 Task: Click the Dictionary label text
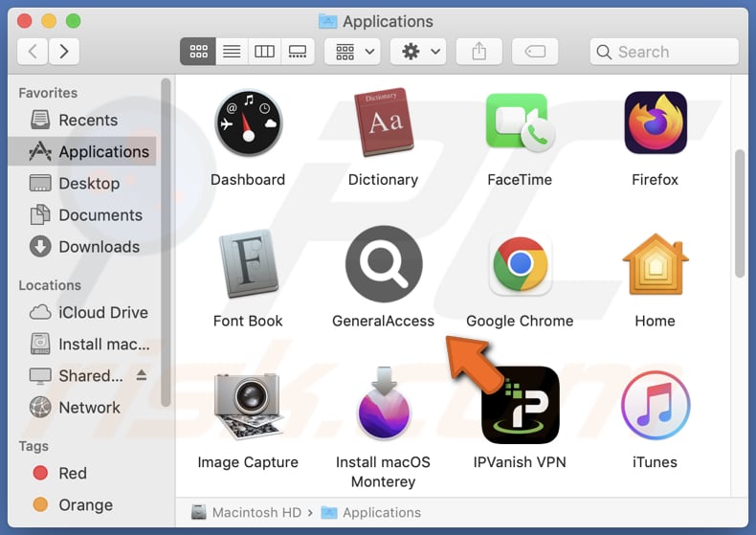(384, 179)
